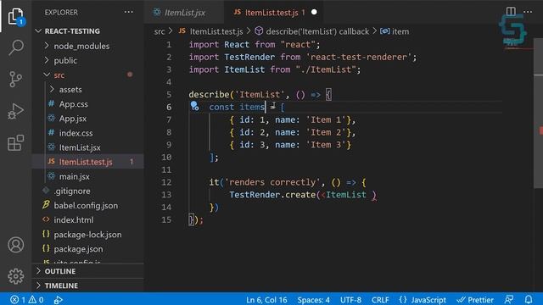The image size is (543, 305).
Task: Open App.css in explorer
Action: (x=74, y=104)
